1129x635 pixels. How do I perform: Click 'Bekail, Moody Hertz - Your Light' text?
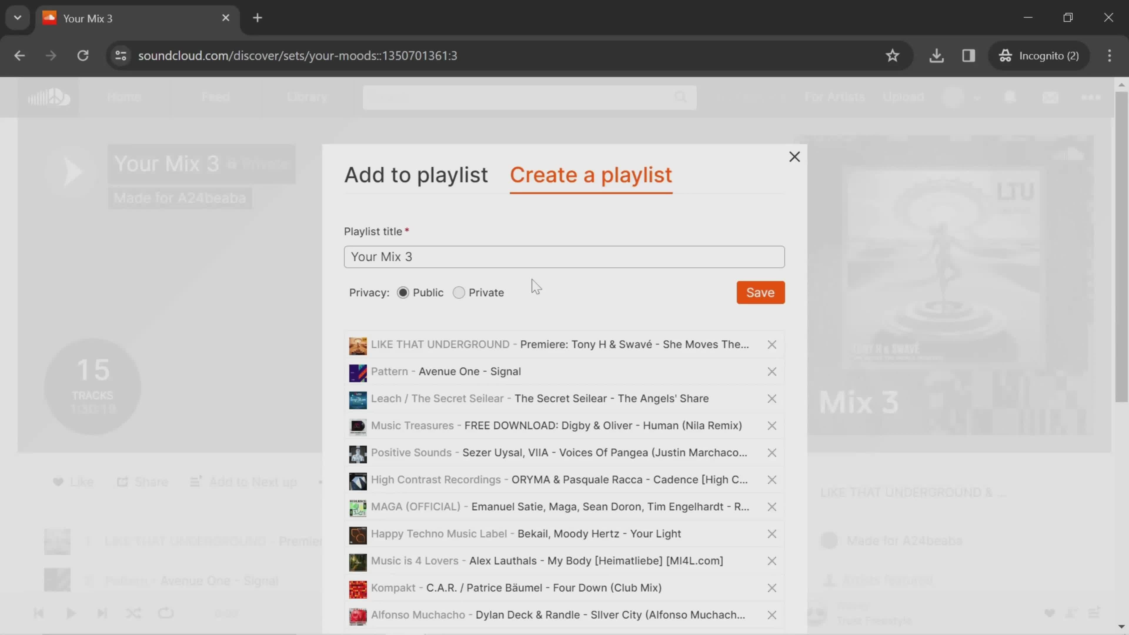[x=599, y=534]
